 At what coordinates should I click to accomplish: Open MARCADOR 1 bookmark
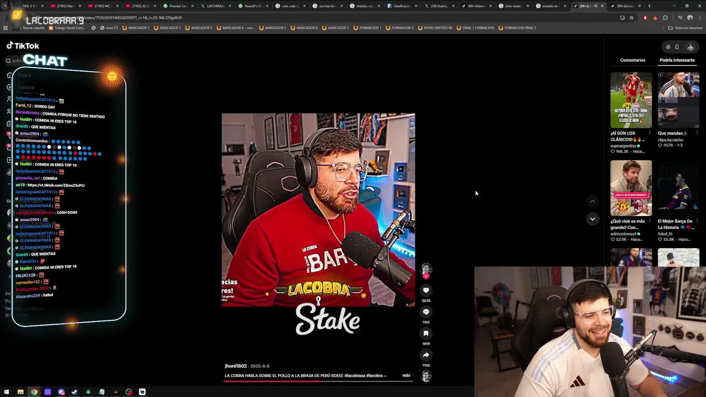pyautogui.click(x=136, y=28)
